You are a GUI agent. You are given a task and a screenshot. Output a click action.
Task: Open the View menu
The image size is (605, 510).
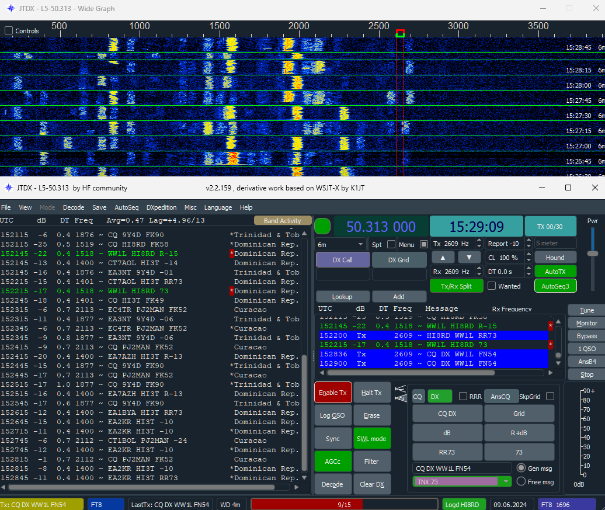25,207
